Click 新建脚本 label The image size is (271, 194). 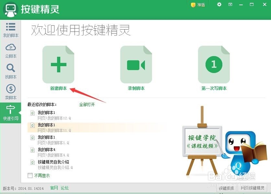coord(58,88)
